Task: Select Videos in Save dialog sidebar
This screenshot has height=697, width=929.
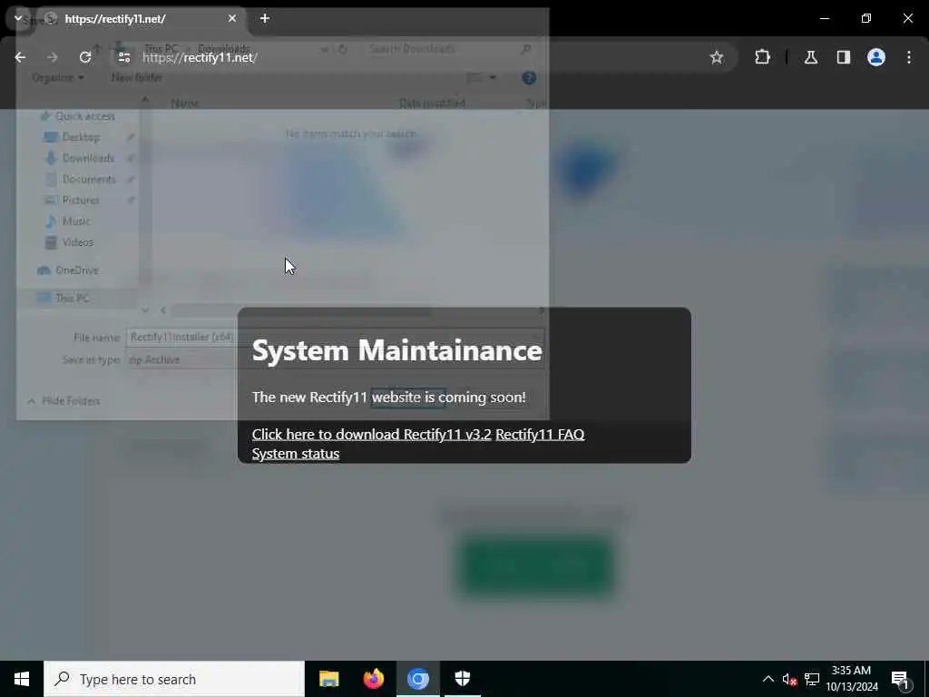Action: pyautogui.click(x=78, y=242)
